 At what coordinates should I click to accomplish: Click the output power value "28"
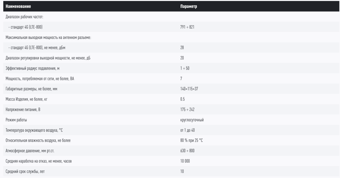182,48
